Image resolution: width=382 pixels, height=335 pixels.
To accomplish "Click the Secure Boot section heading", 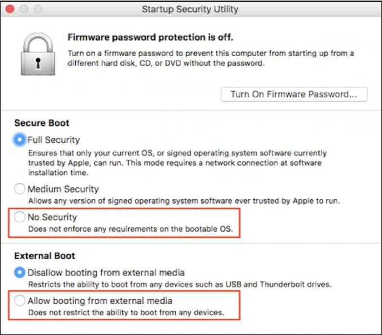I will [42, 123].
